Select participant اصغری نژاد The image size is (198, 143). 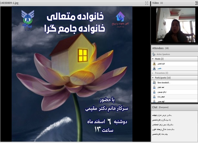174,97
